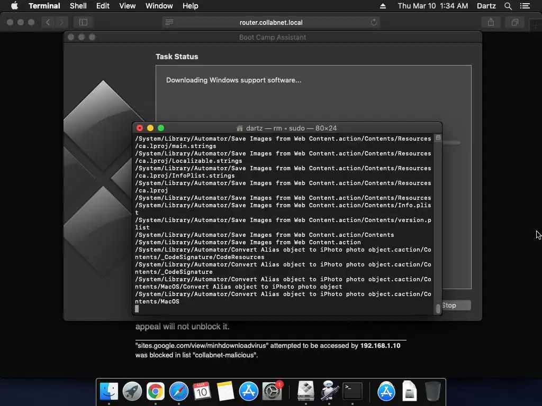Open the Window menu
The height and width of the screenshot is (406, 542).
pyautogui.click(x=159, y=6)
